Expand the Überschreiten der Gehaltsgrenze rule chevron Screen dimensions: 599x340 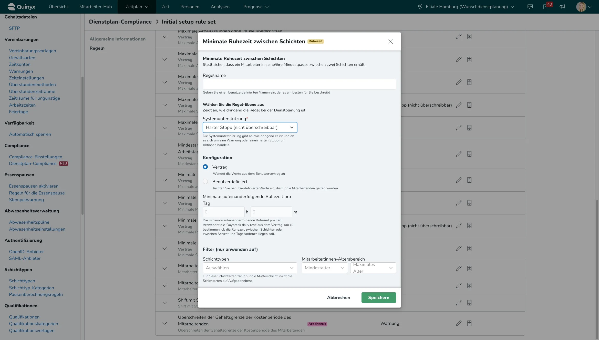(x=165, y=323)
